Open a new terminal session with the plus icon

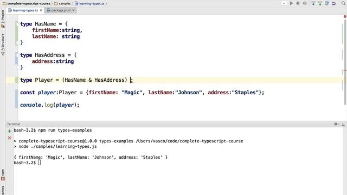click(x=9, y=131)
